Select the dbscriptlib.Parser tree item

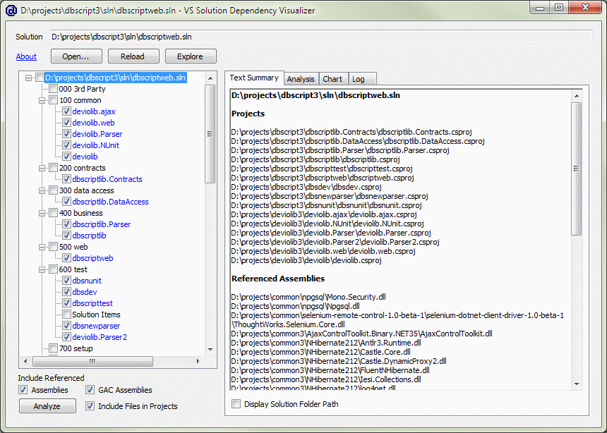point(102,224)
